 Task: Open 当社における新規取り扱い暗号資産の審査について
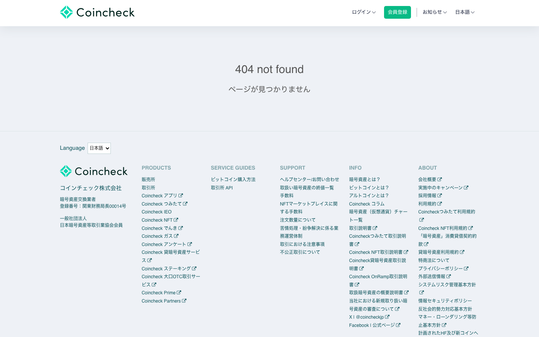pos(378,305)
